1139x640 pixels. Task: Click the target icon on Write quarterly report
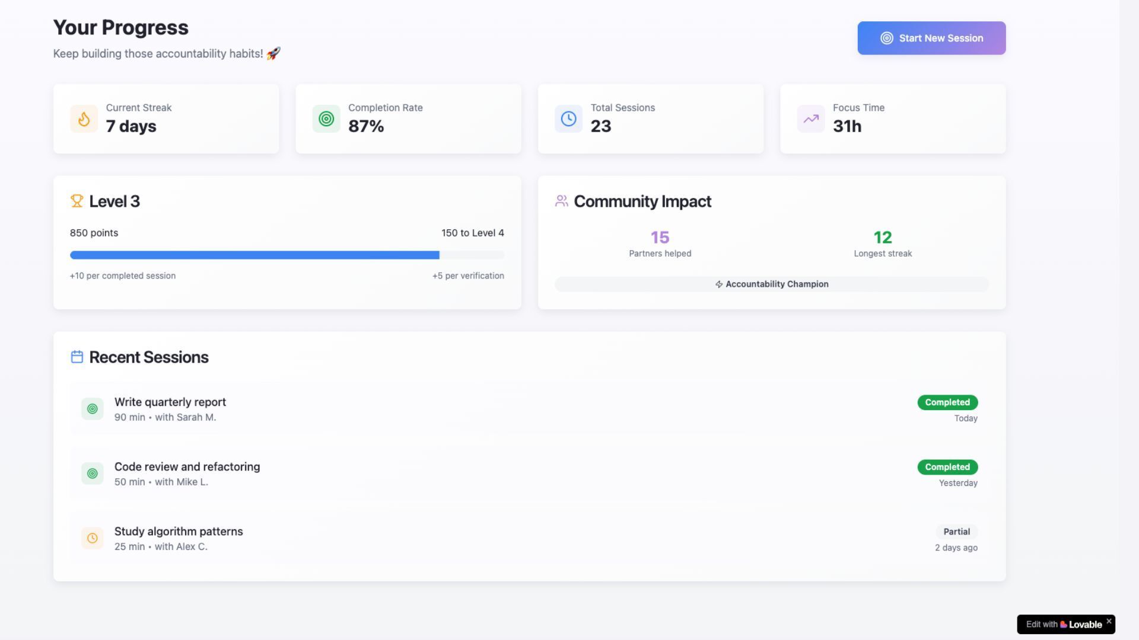click(93, 409)
